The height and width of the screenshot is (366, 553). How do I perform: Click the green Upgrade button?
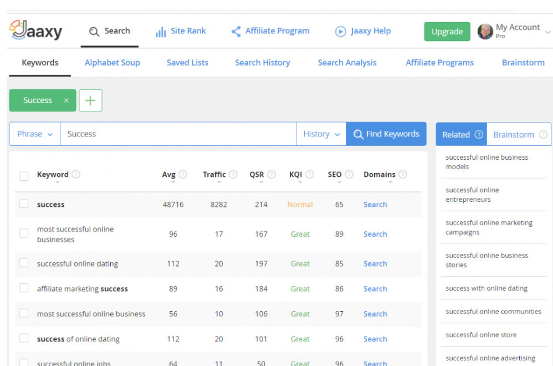447,32
